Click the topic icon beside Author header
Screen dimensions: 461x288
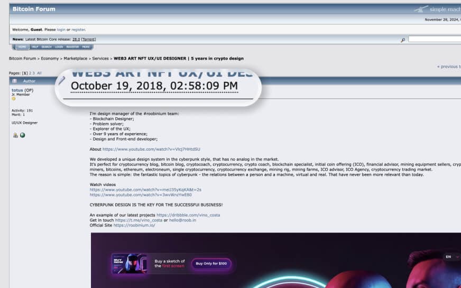[x=14, y=81]
